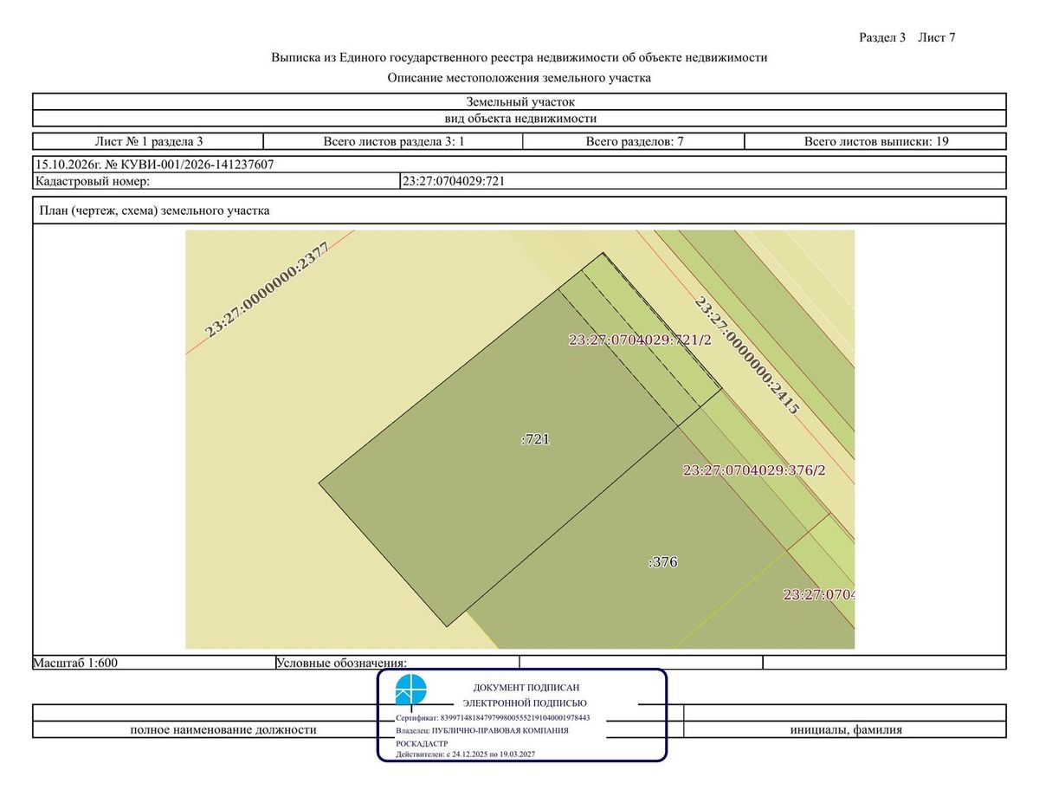This screenshot has width=1039, height=803.
Task: Click the 'Условные обозначения:' cell
Action: [x=397, y=663]
